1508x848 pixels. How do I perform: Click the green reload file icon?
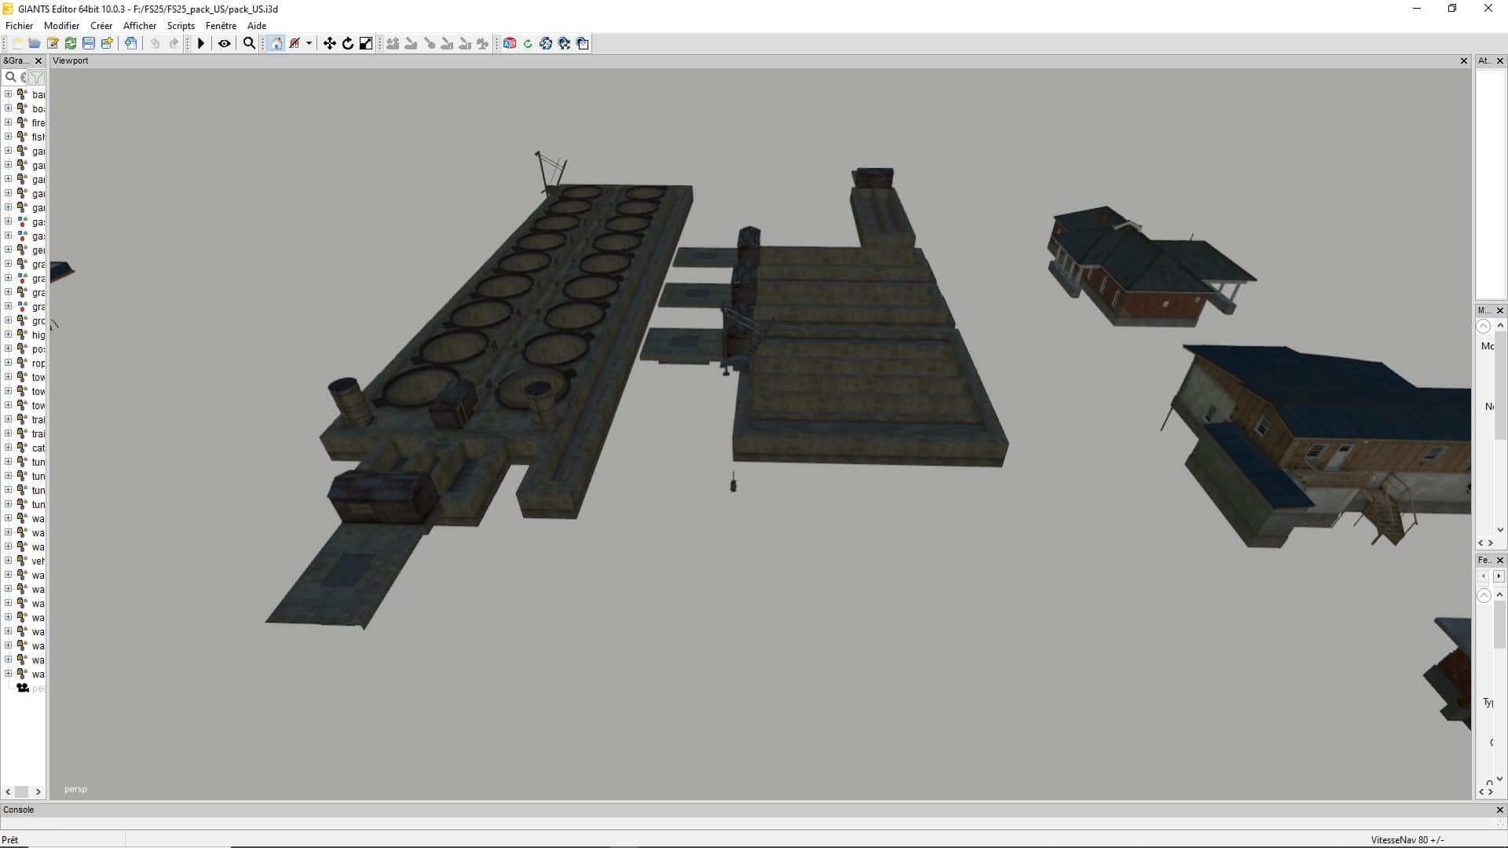[71, 43]
